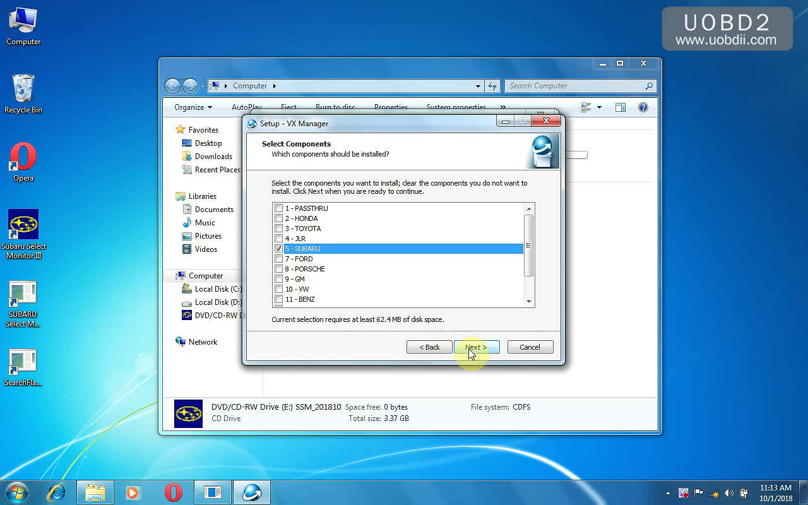Screen dimensions: 808x505
Task: Expand the change view options arrow
Action: tap(599, 107)
